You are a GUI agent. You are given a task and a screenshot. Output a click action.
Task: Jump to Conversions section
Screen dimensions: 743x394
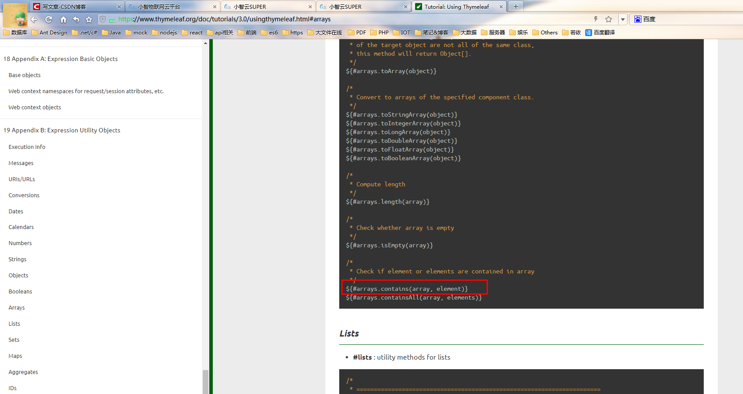pyautogui.click(x=24, y=195)
